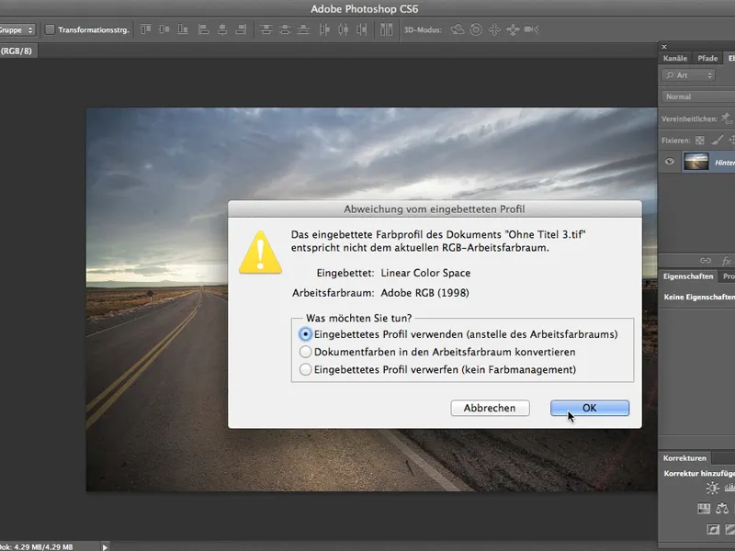Image resolution: width=735 pixels, height=551 pixels.
Task: Open the Korrekturen panel tab
Action: pyautogui.click(x=684, y=457)
